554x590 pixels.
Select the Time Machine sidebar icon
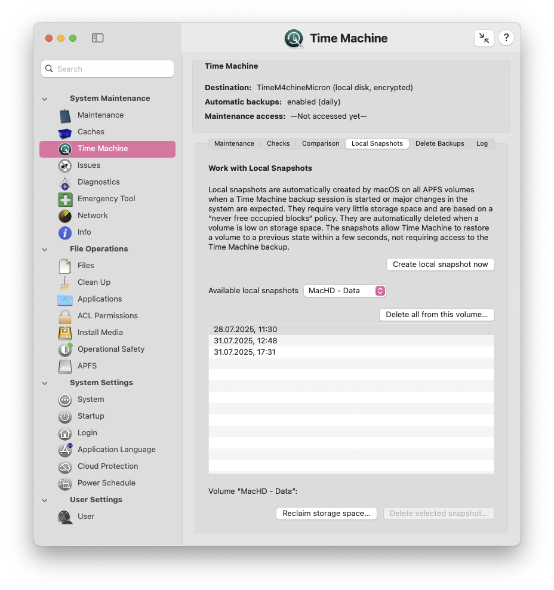tap(65, 149)
